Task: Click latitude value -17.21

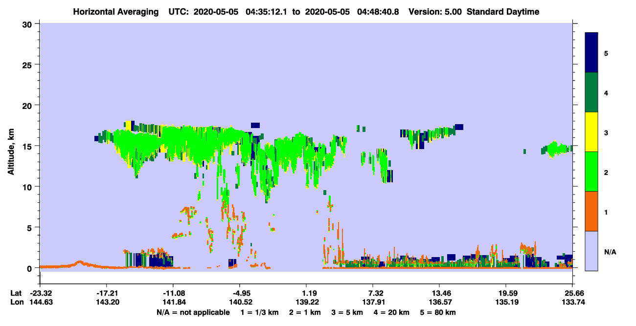Action: tap(106, 293)
